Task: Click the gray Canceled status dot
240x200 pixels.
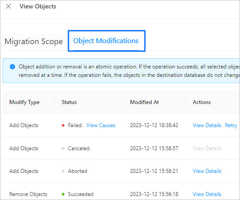Action: [63, 148]
